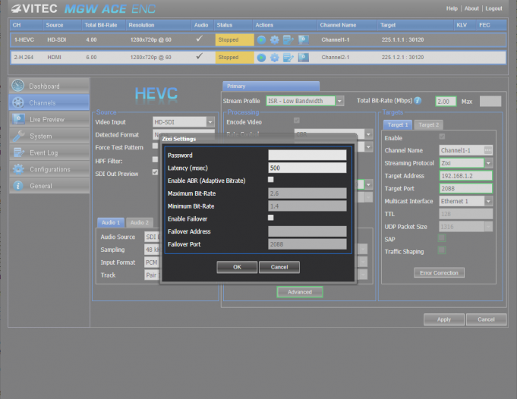Viewport: 517px width, 399px height.
Task: Click the Latency (msec) field
Action: click(x=307, y=168)
